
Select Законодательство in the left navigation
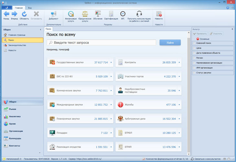coord(17,45)
